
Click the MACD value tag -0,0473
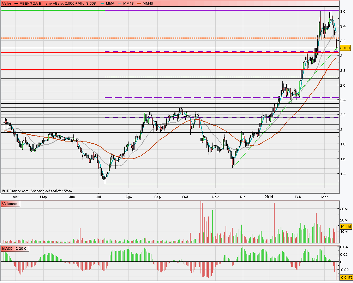(x=346, y=277)
